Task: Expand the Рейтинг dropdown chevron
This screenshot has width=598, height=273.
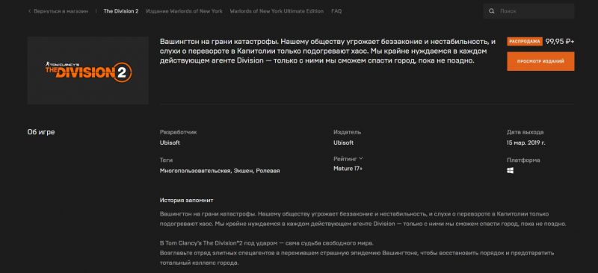Action: coord(361,158)
